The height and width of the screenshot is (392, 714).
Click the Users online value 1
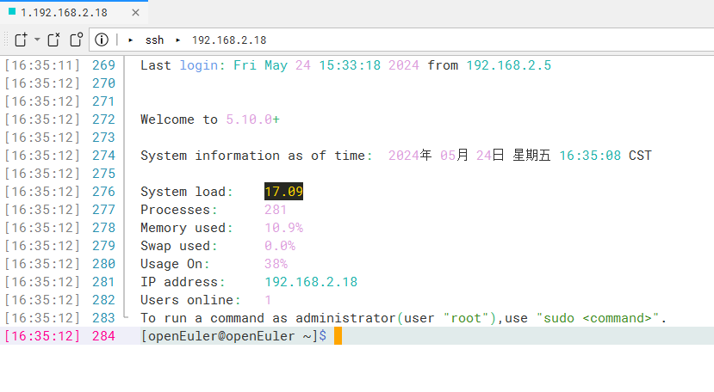tap(268, 300)
